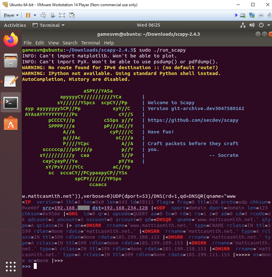This screenshot has height=277, width=272.
Task: Open the Terminal menu in menu bar
Action: (x=91, y=43)
